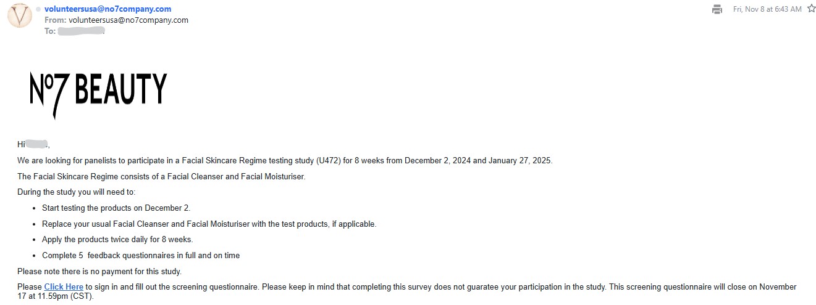Click the blurred To recipient address
Image resolution: width=816 pixels, height=305 pixels.
coord(81,31)
